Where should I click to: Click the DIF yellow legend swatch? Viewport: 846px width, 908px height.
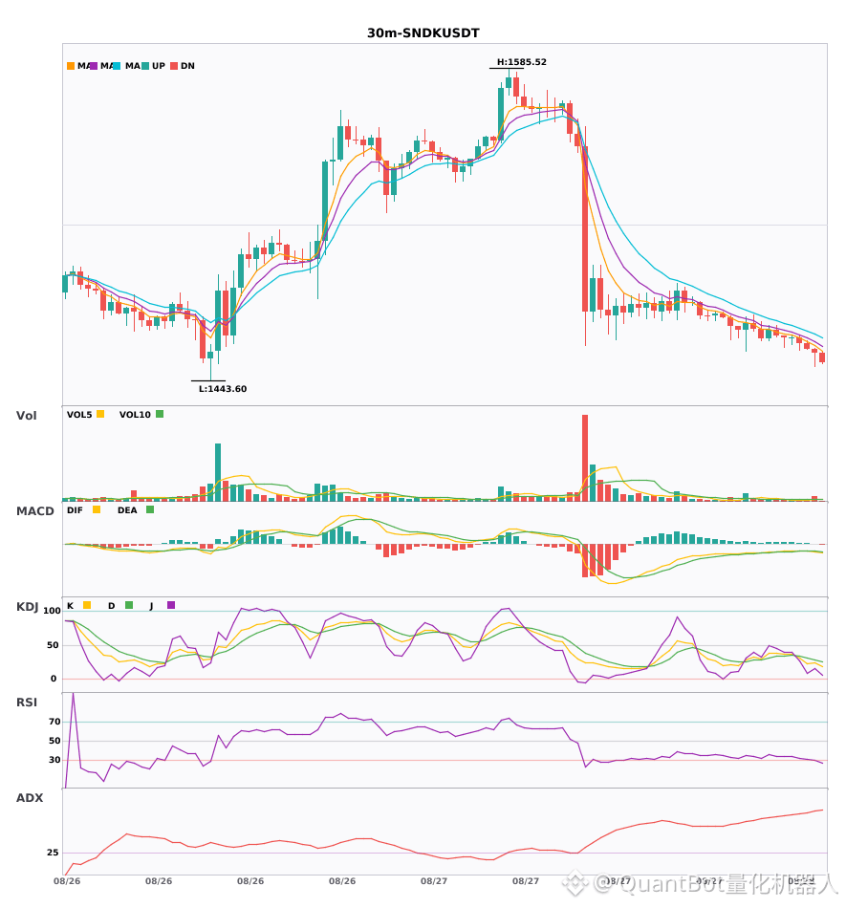97,509
